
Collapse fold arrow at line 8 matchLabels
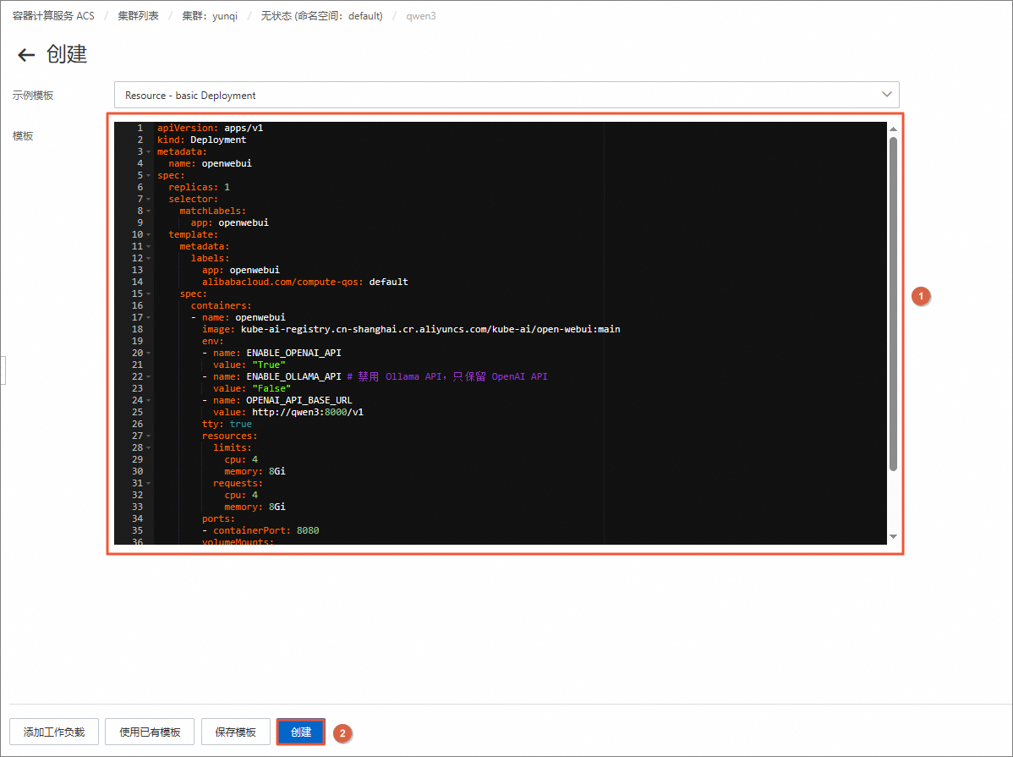(x=149, y=211)
